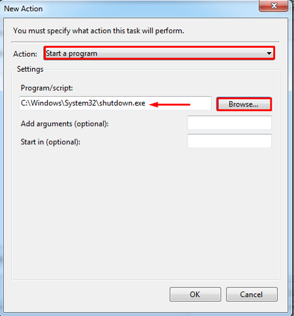
Task: Click the Action combo box arrow
Action: [269, 54]
